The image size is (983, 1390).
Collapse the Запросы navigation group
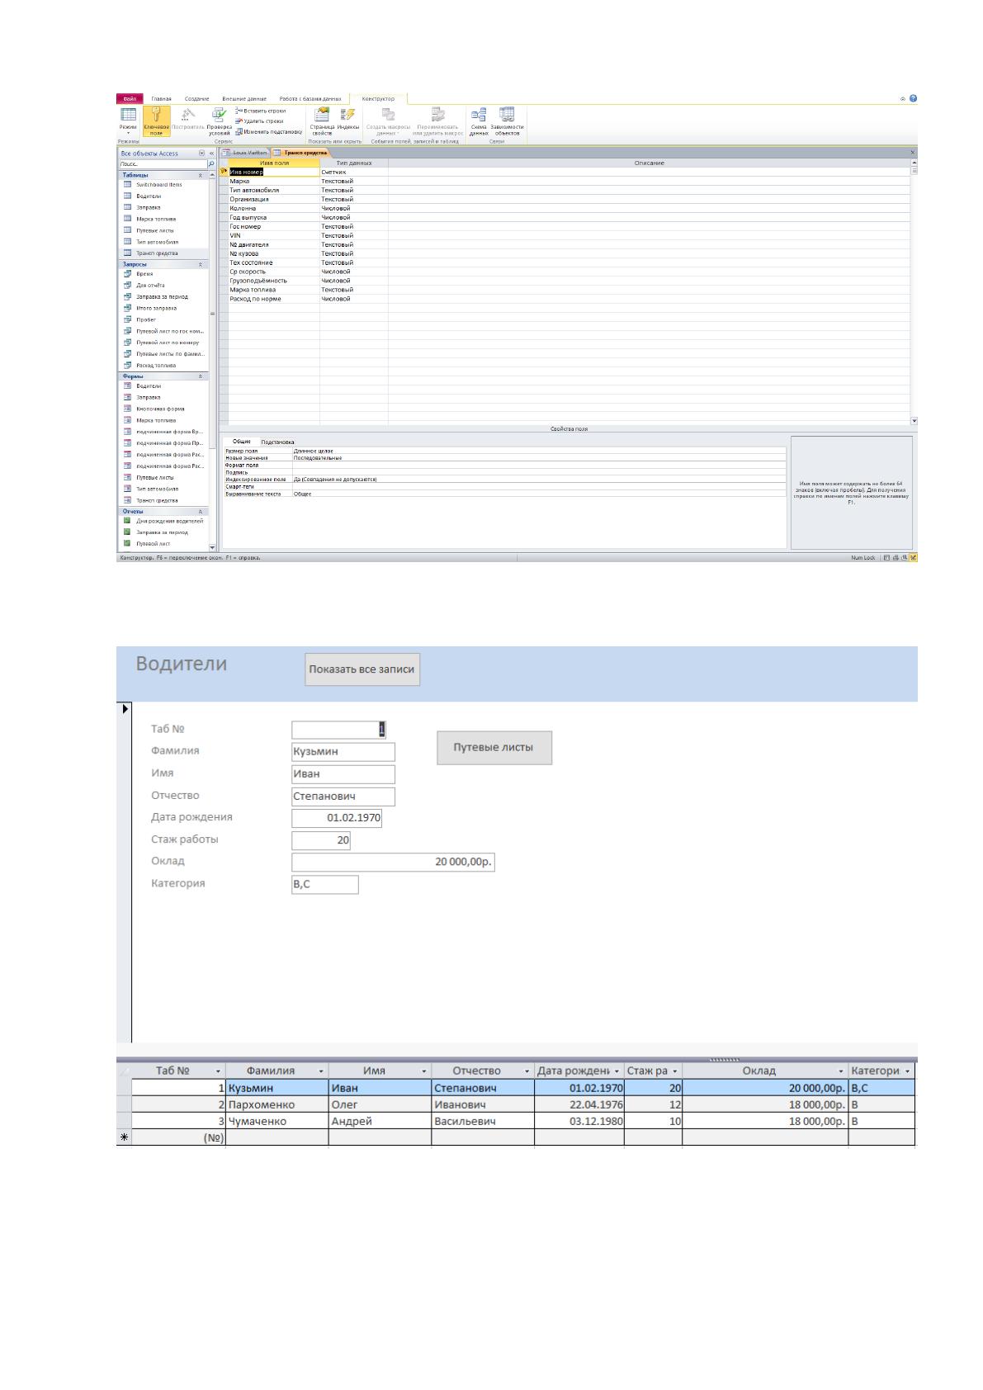click(x=201, y=264)
